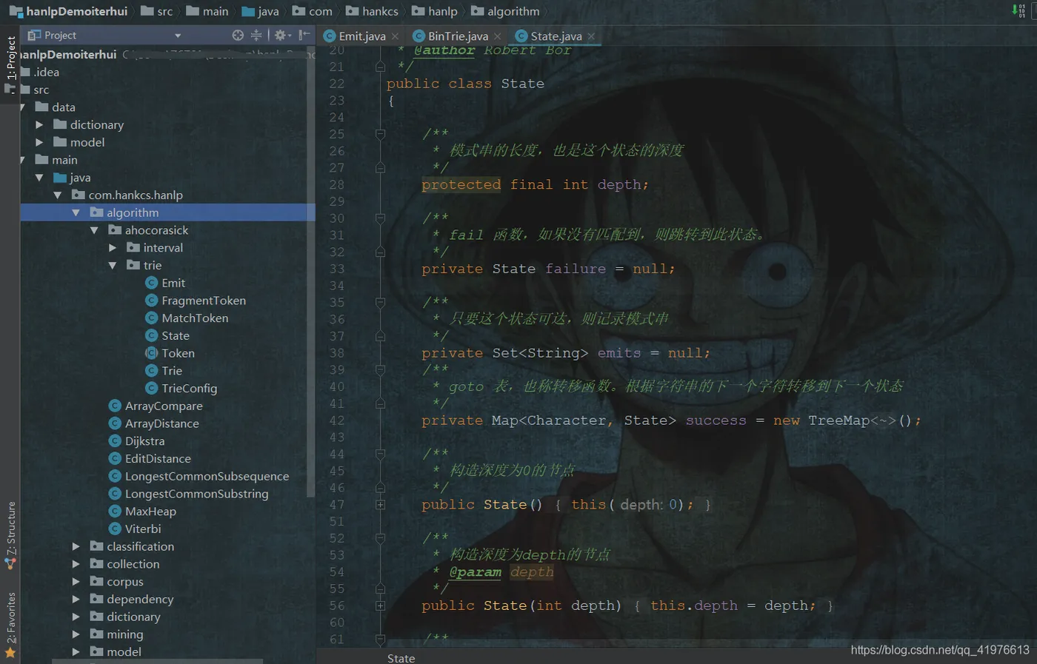This screenshot has height=664, width=1037.
Task: Close the Emit.java tab
Action: (396, 36)
